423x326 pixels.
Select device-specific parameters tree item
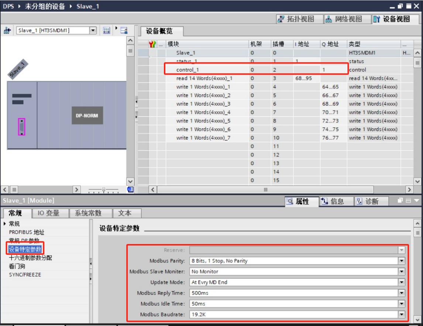point(25,249)
